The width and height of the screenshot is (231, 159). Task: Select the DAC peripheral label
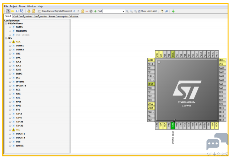coord(18,58)
